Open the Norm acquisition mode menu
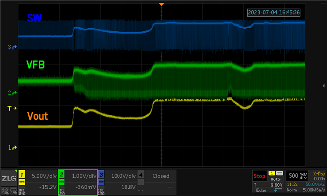The image size is (327, 196). tap(291, 190)
